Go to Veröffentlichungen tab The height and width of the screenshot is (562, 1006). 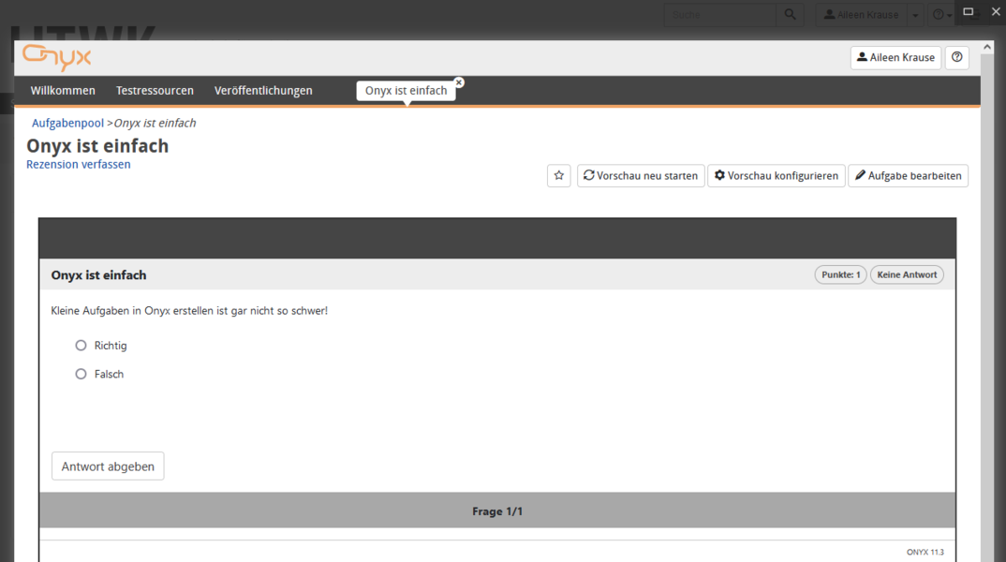[263, 91]
